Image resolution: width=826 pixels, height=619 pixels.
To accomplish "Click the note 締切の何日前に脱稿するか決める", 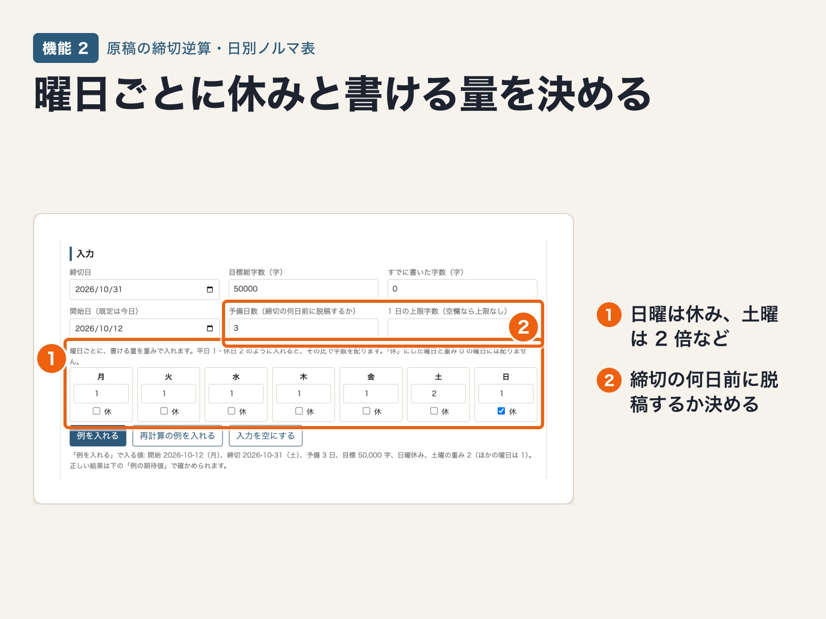I will tap(704, 392).
